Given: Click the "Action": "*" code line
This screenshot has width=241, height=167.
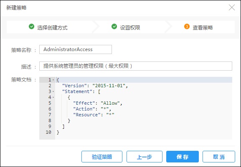Looking at the screenshot, I should click(92, 109).
